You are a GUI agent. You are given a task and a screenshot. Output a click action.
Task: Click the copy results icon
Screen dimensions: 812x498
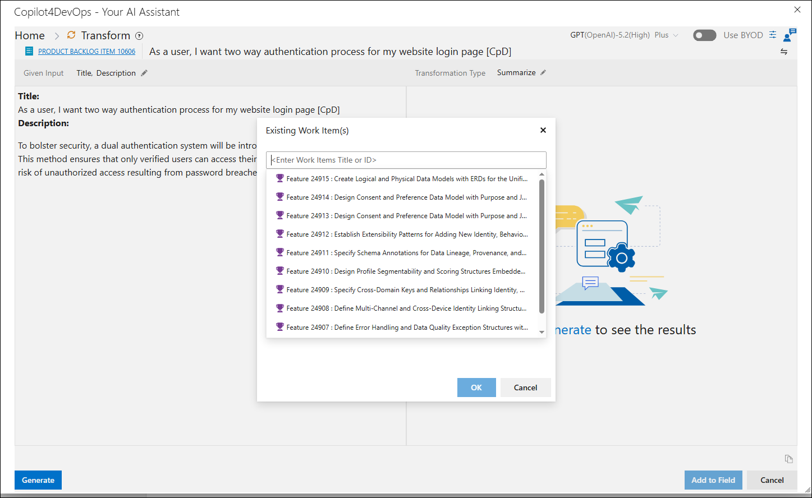(788, 459)
